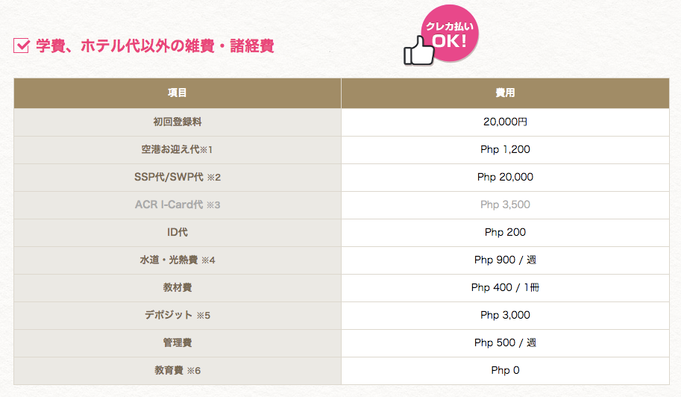Click the pink checkmark icon beside heading
Screen dimensions: 681x397
[22, 46]
